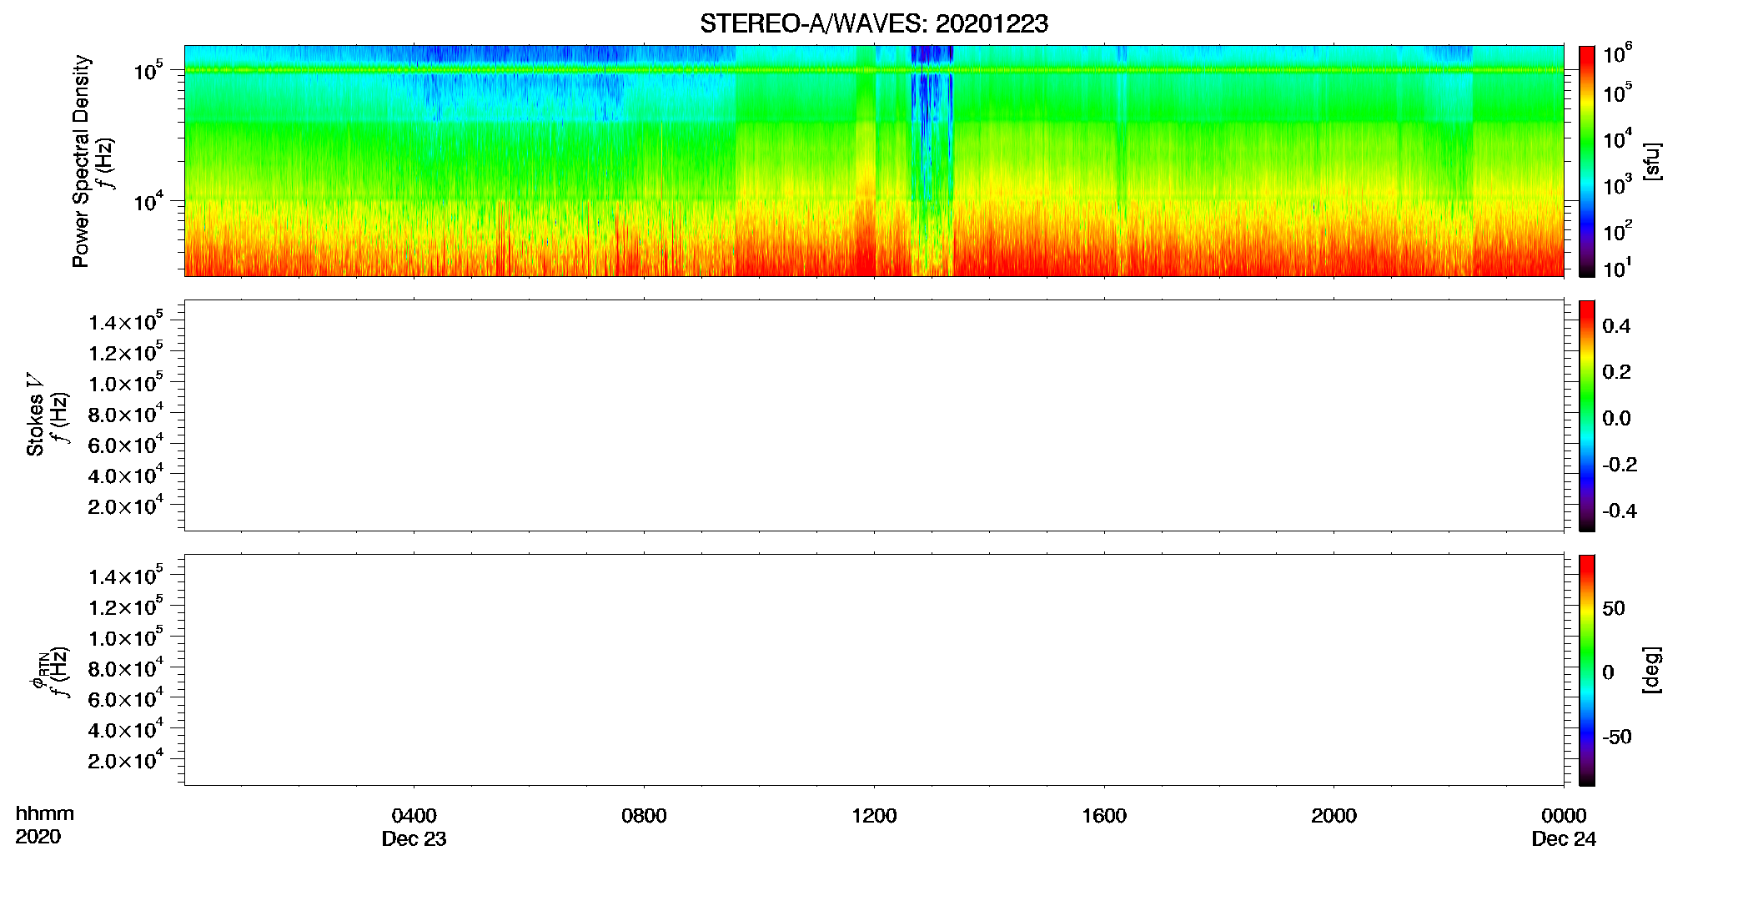Click the empty phi RTN panel
1748x901 pixels.
(874, 670)
